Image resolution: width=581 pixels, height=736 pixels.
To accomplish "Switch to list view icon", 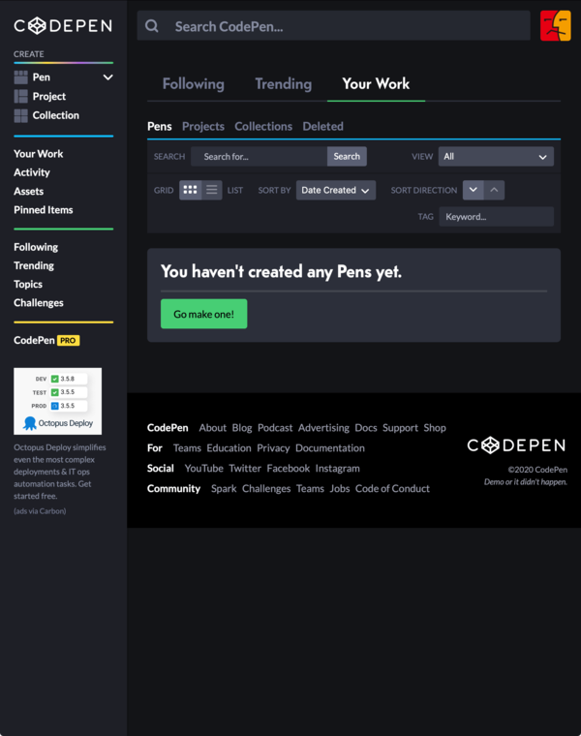I will point(212,190).
